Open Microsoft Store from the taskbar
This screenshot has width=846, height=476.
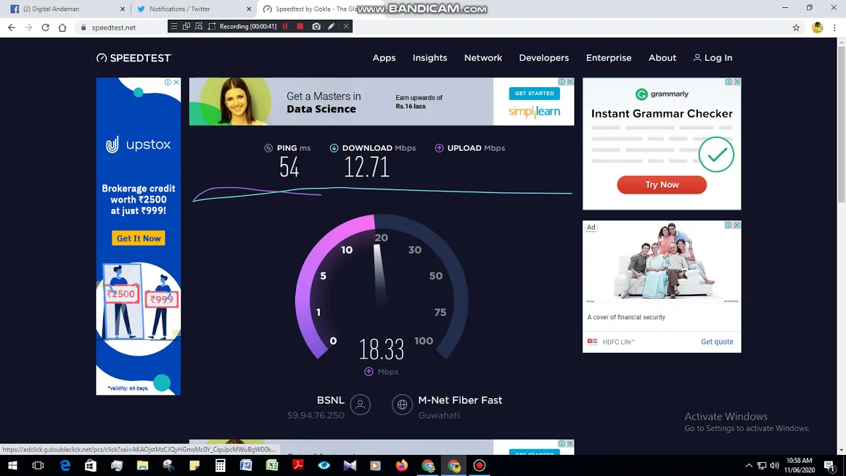click(91, 466)
